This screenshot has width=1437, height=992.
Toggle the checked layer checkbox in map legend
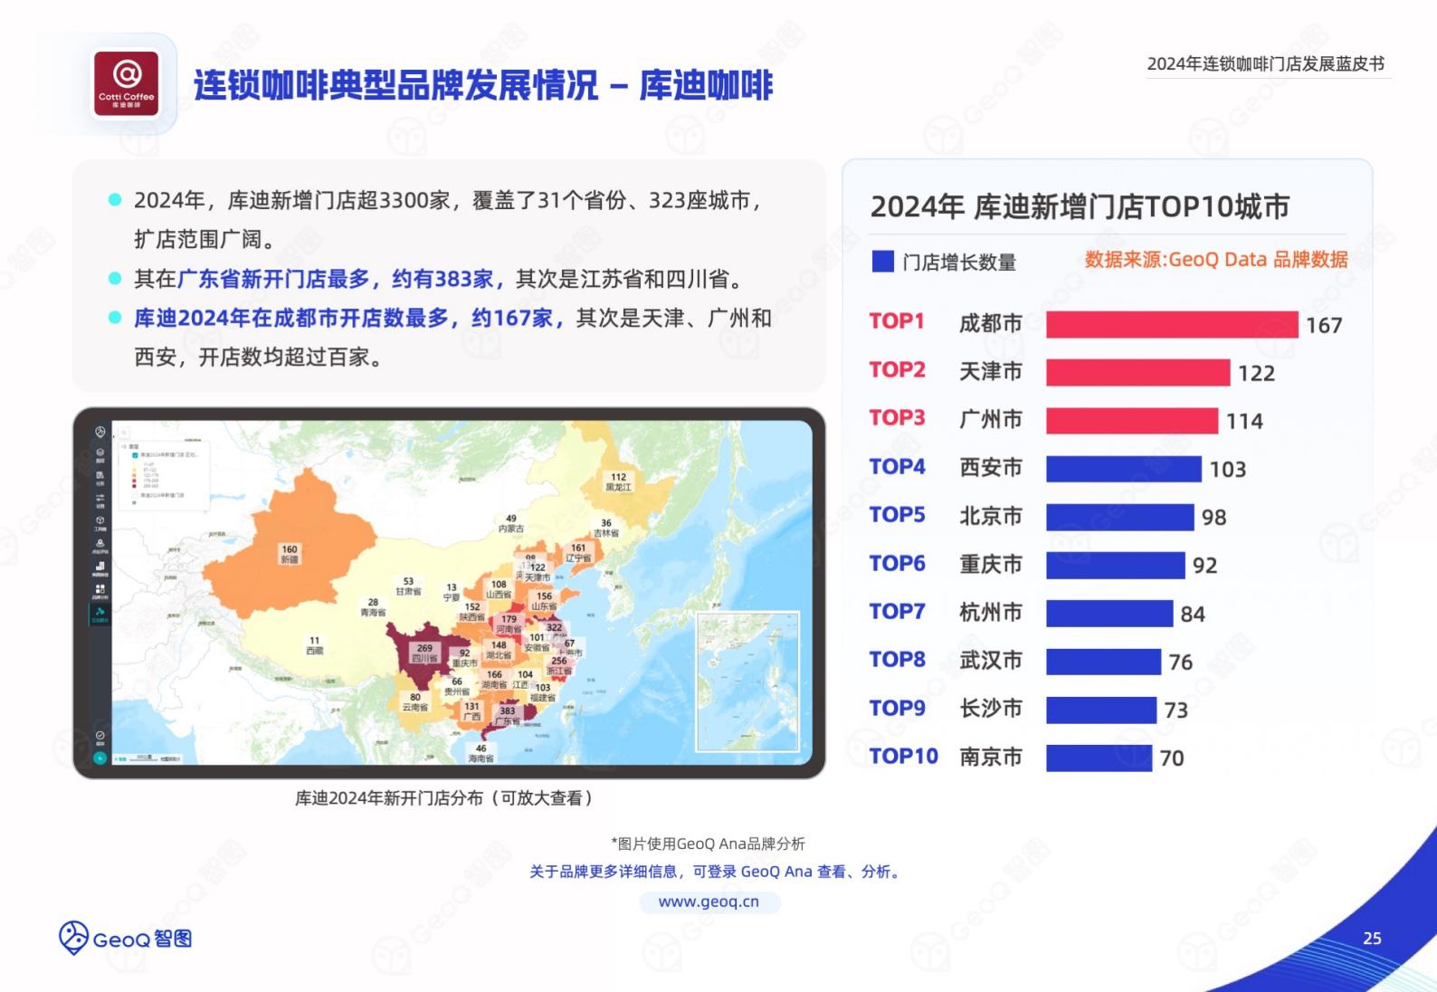(x=135, y=455)
